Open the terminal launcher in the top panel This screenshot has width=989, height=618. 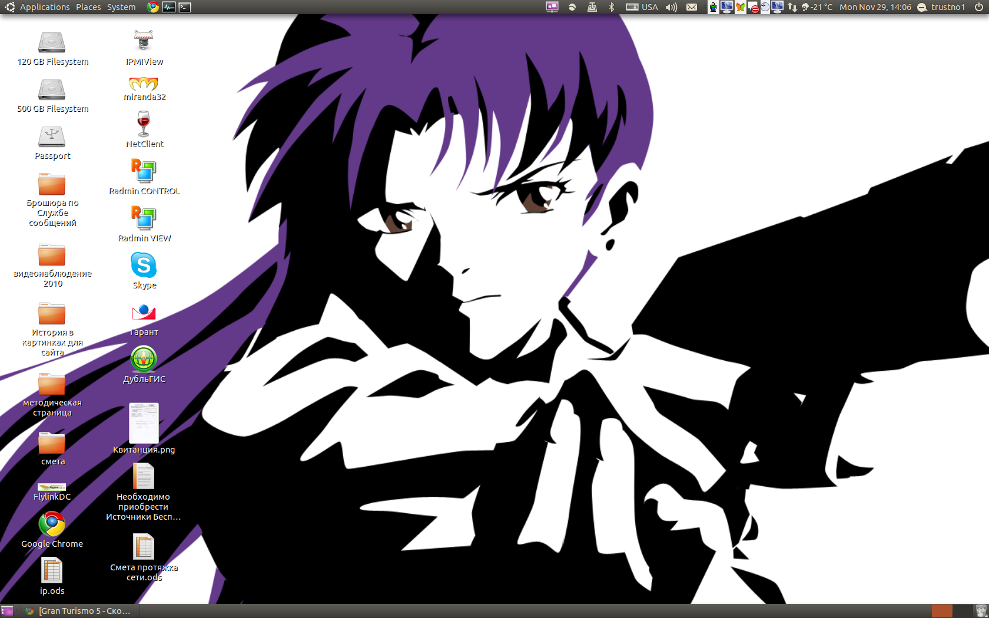(185, 7)
